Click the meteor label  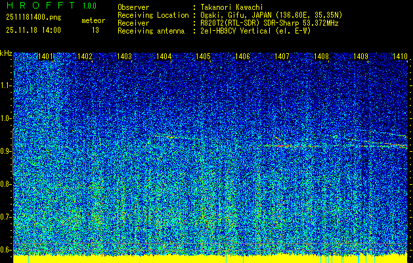93,20
